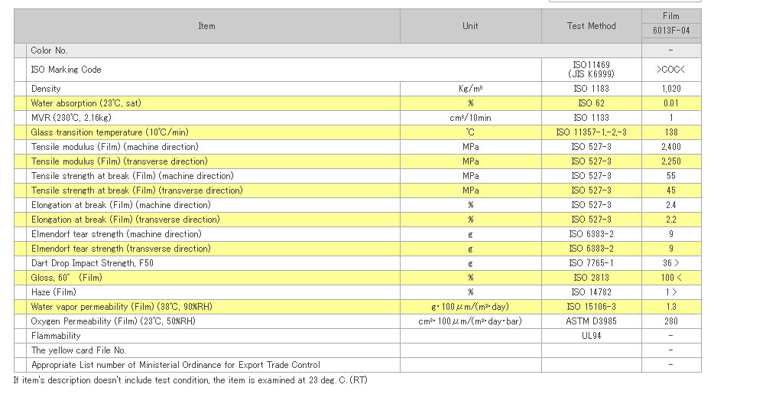766x394 pixels.
Task: Select the Gloss, 60° (Film) row label
Action: pos(67,278)
